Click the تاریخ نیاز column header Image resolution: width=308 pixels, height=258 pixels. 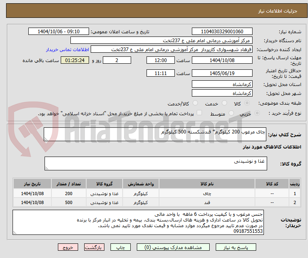tap(32, 184)
